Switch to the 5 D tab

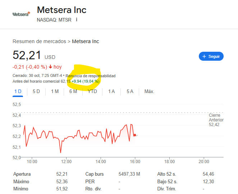point(36,92)
